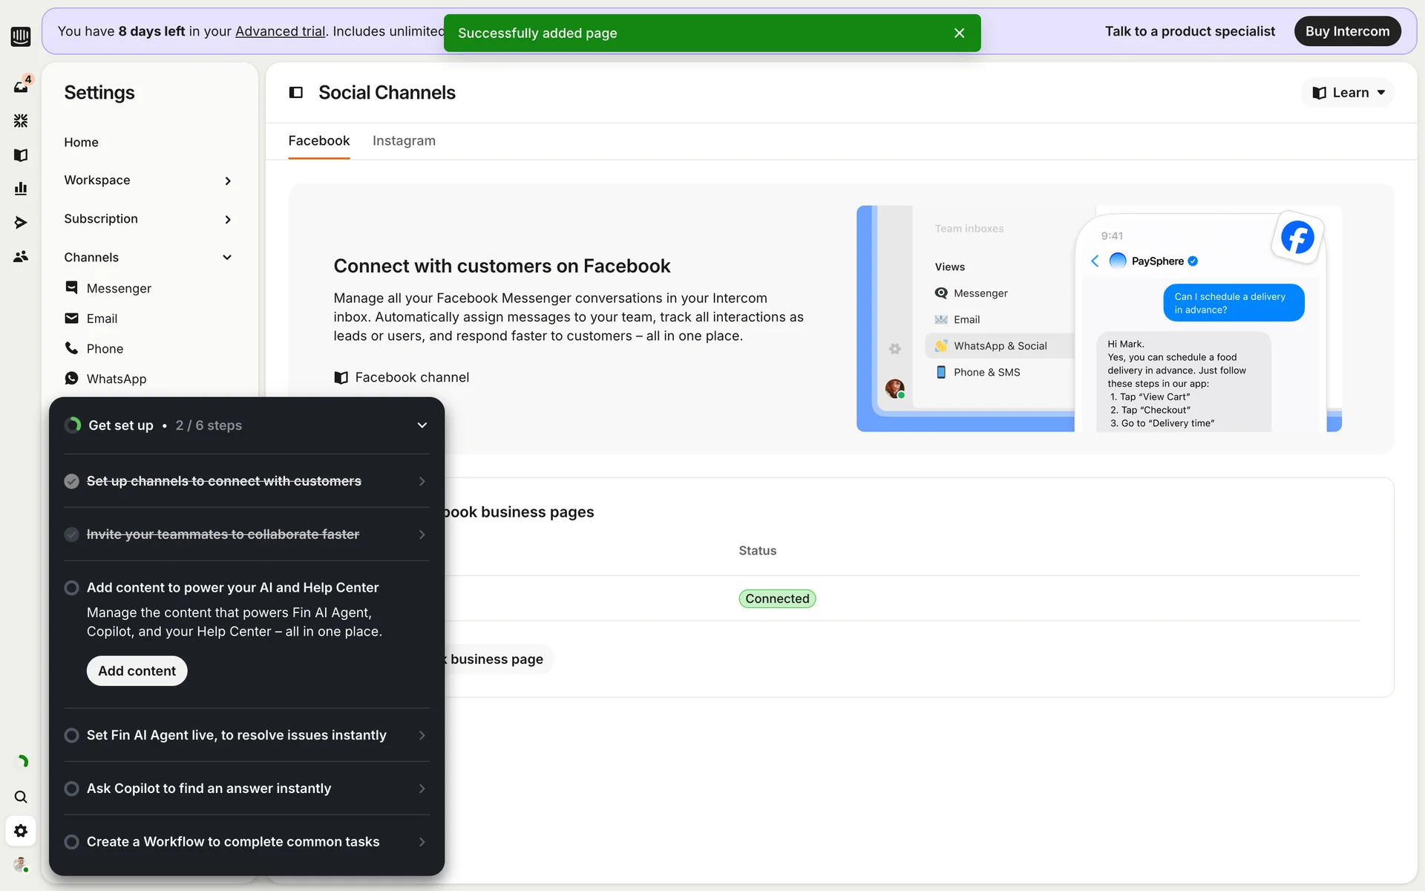Screen dimensions: 1425x891
Task: Select the Set Fin AI Agent live step circle
Action: (x=72, y=735)
